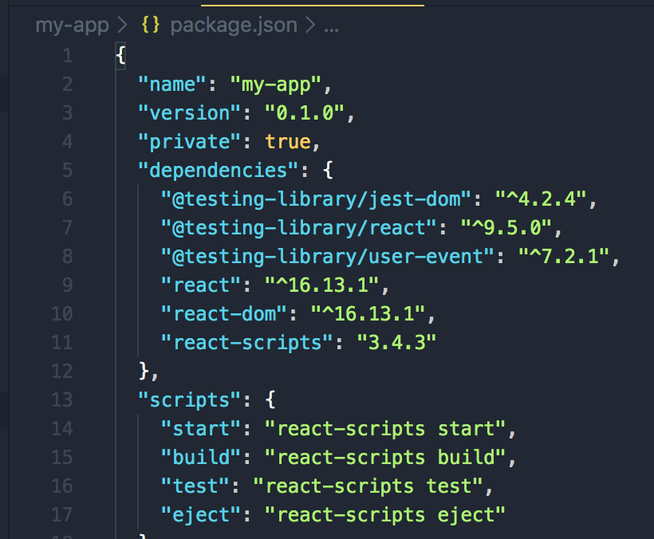Click the "start" script key
This screenshot has width=654, height=539.
click(201, 429)
